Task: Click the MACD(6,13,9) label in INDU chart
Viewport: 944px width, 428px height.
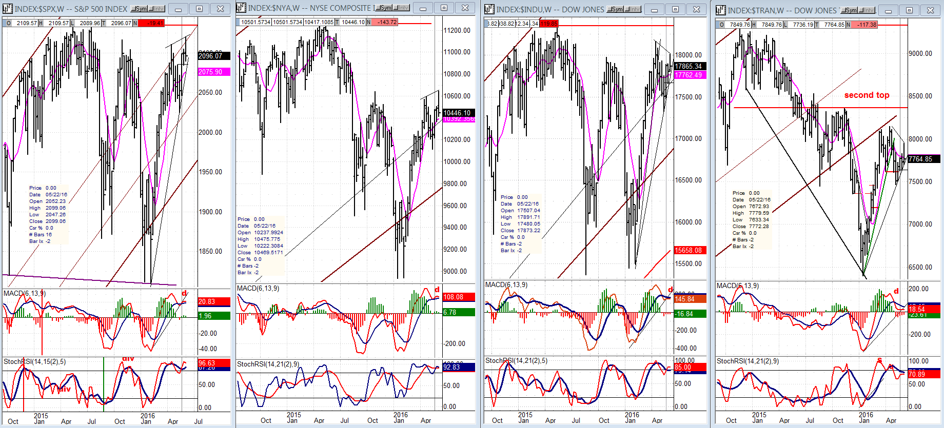Action: [x=506, y=284]
